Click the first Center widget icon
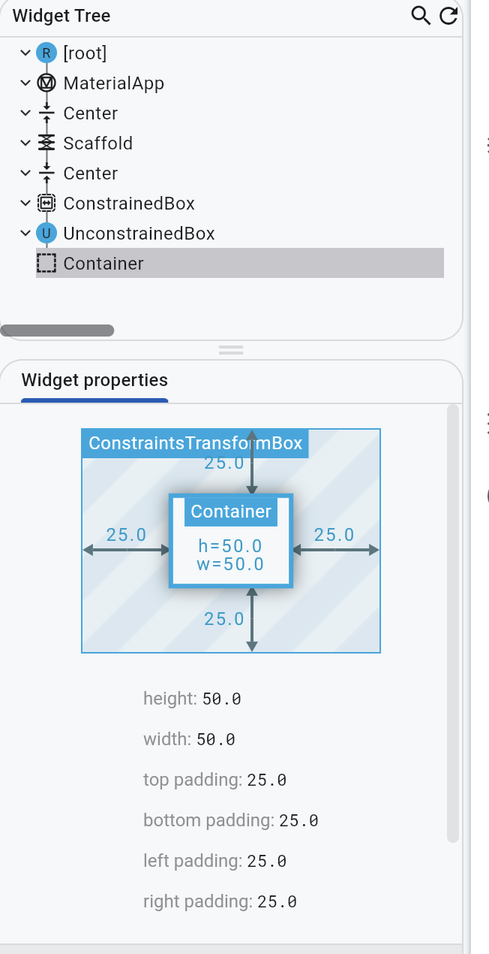Image resolution: width=489 pixels, height=954 pixels. click(x=46, y=113)
